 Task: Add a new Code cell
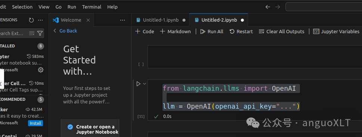[145, 32]
